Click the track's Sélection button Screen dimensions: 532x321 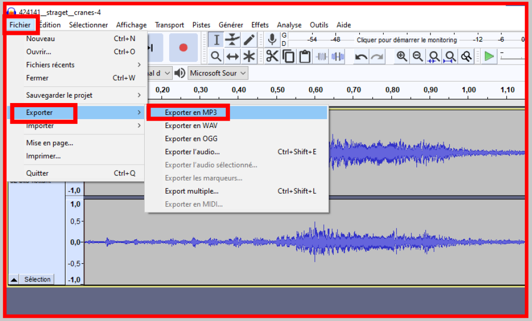pyautogui.click(x=37, y=279)
